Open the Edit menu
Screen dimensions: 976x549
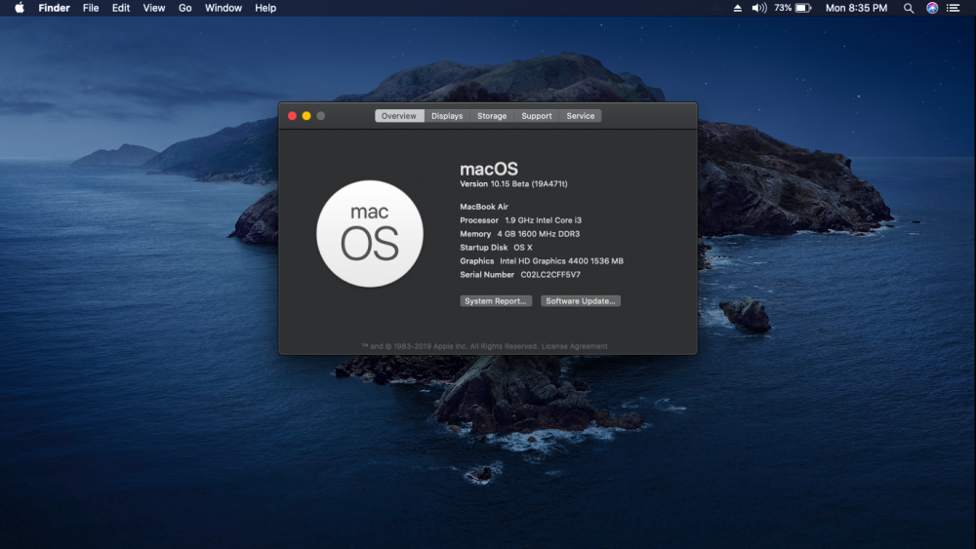121,8
